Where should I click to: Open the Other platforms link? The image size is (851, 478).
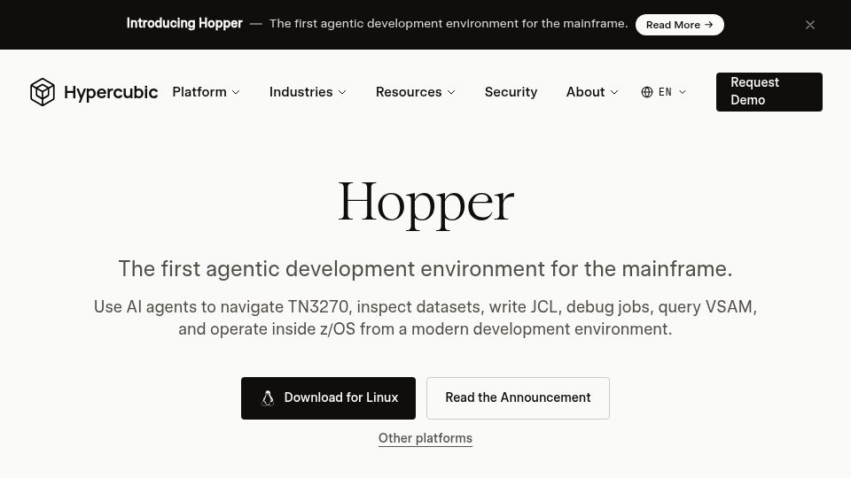pos(425,438)
